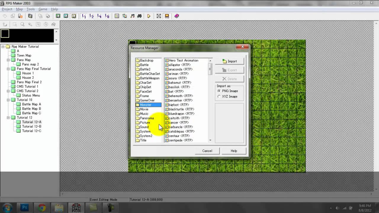Screen dimensions: 379x213
Task: Open the Game menu
Action: point(43,9)
